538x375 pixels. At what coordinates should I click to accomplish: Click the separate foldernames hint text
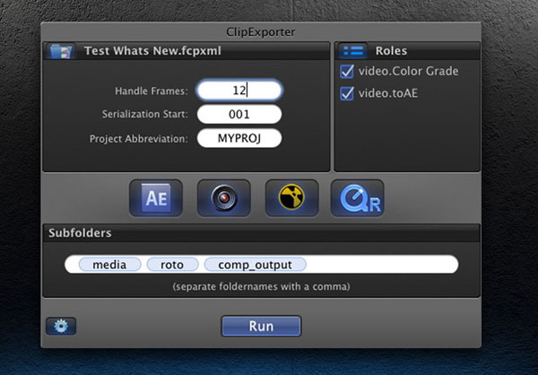[x=261, y=286]
